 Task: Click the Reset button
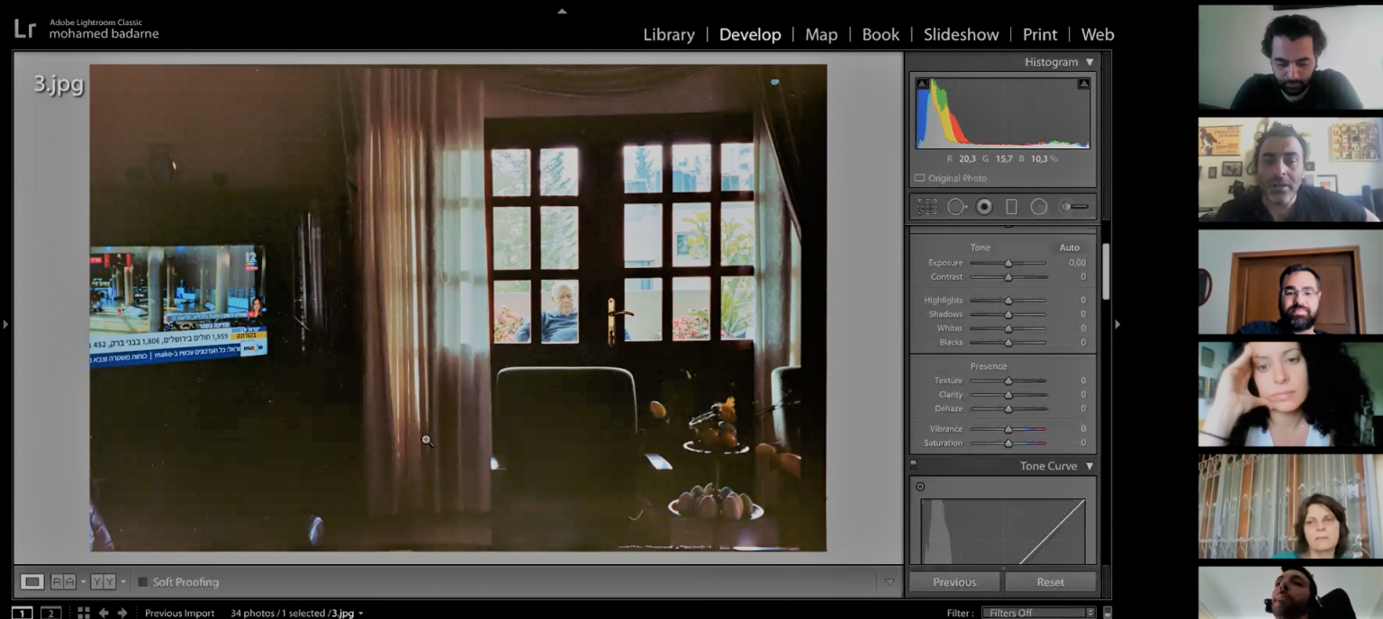point(1050,582)
